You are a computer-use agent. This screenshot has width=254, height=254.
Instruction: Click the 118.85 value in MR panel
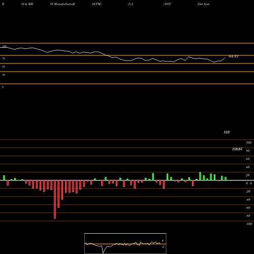pos(237,149)
